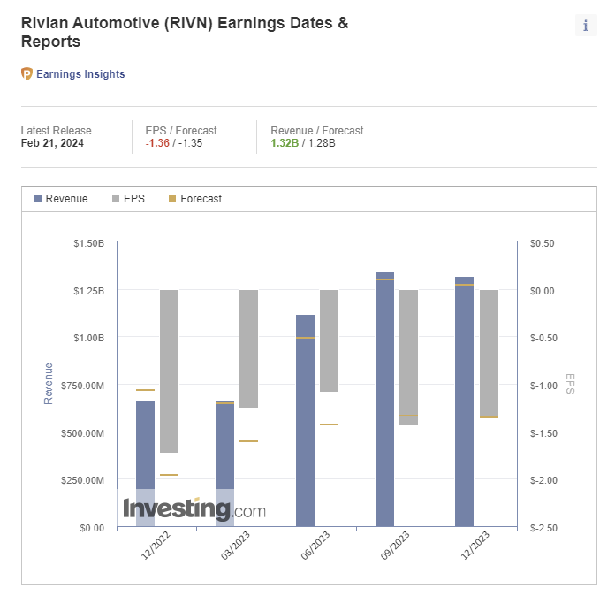Click the Latest Release label
The height and width of the screenshot is (596, 615).
click(56, 130)
